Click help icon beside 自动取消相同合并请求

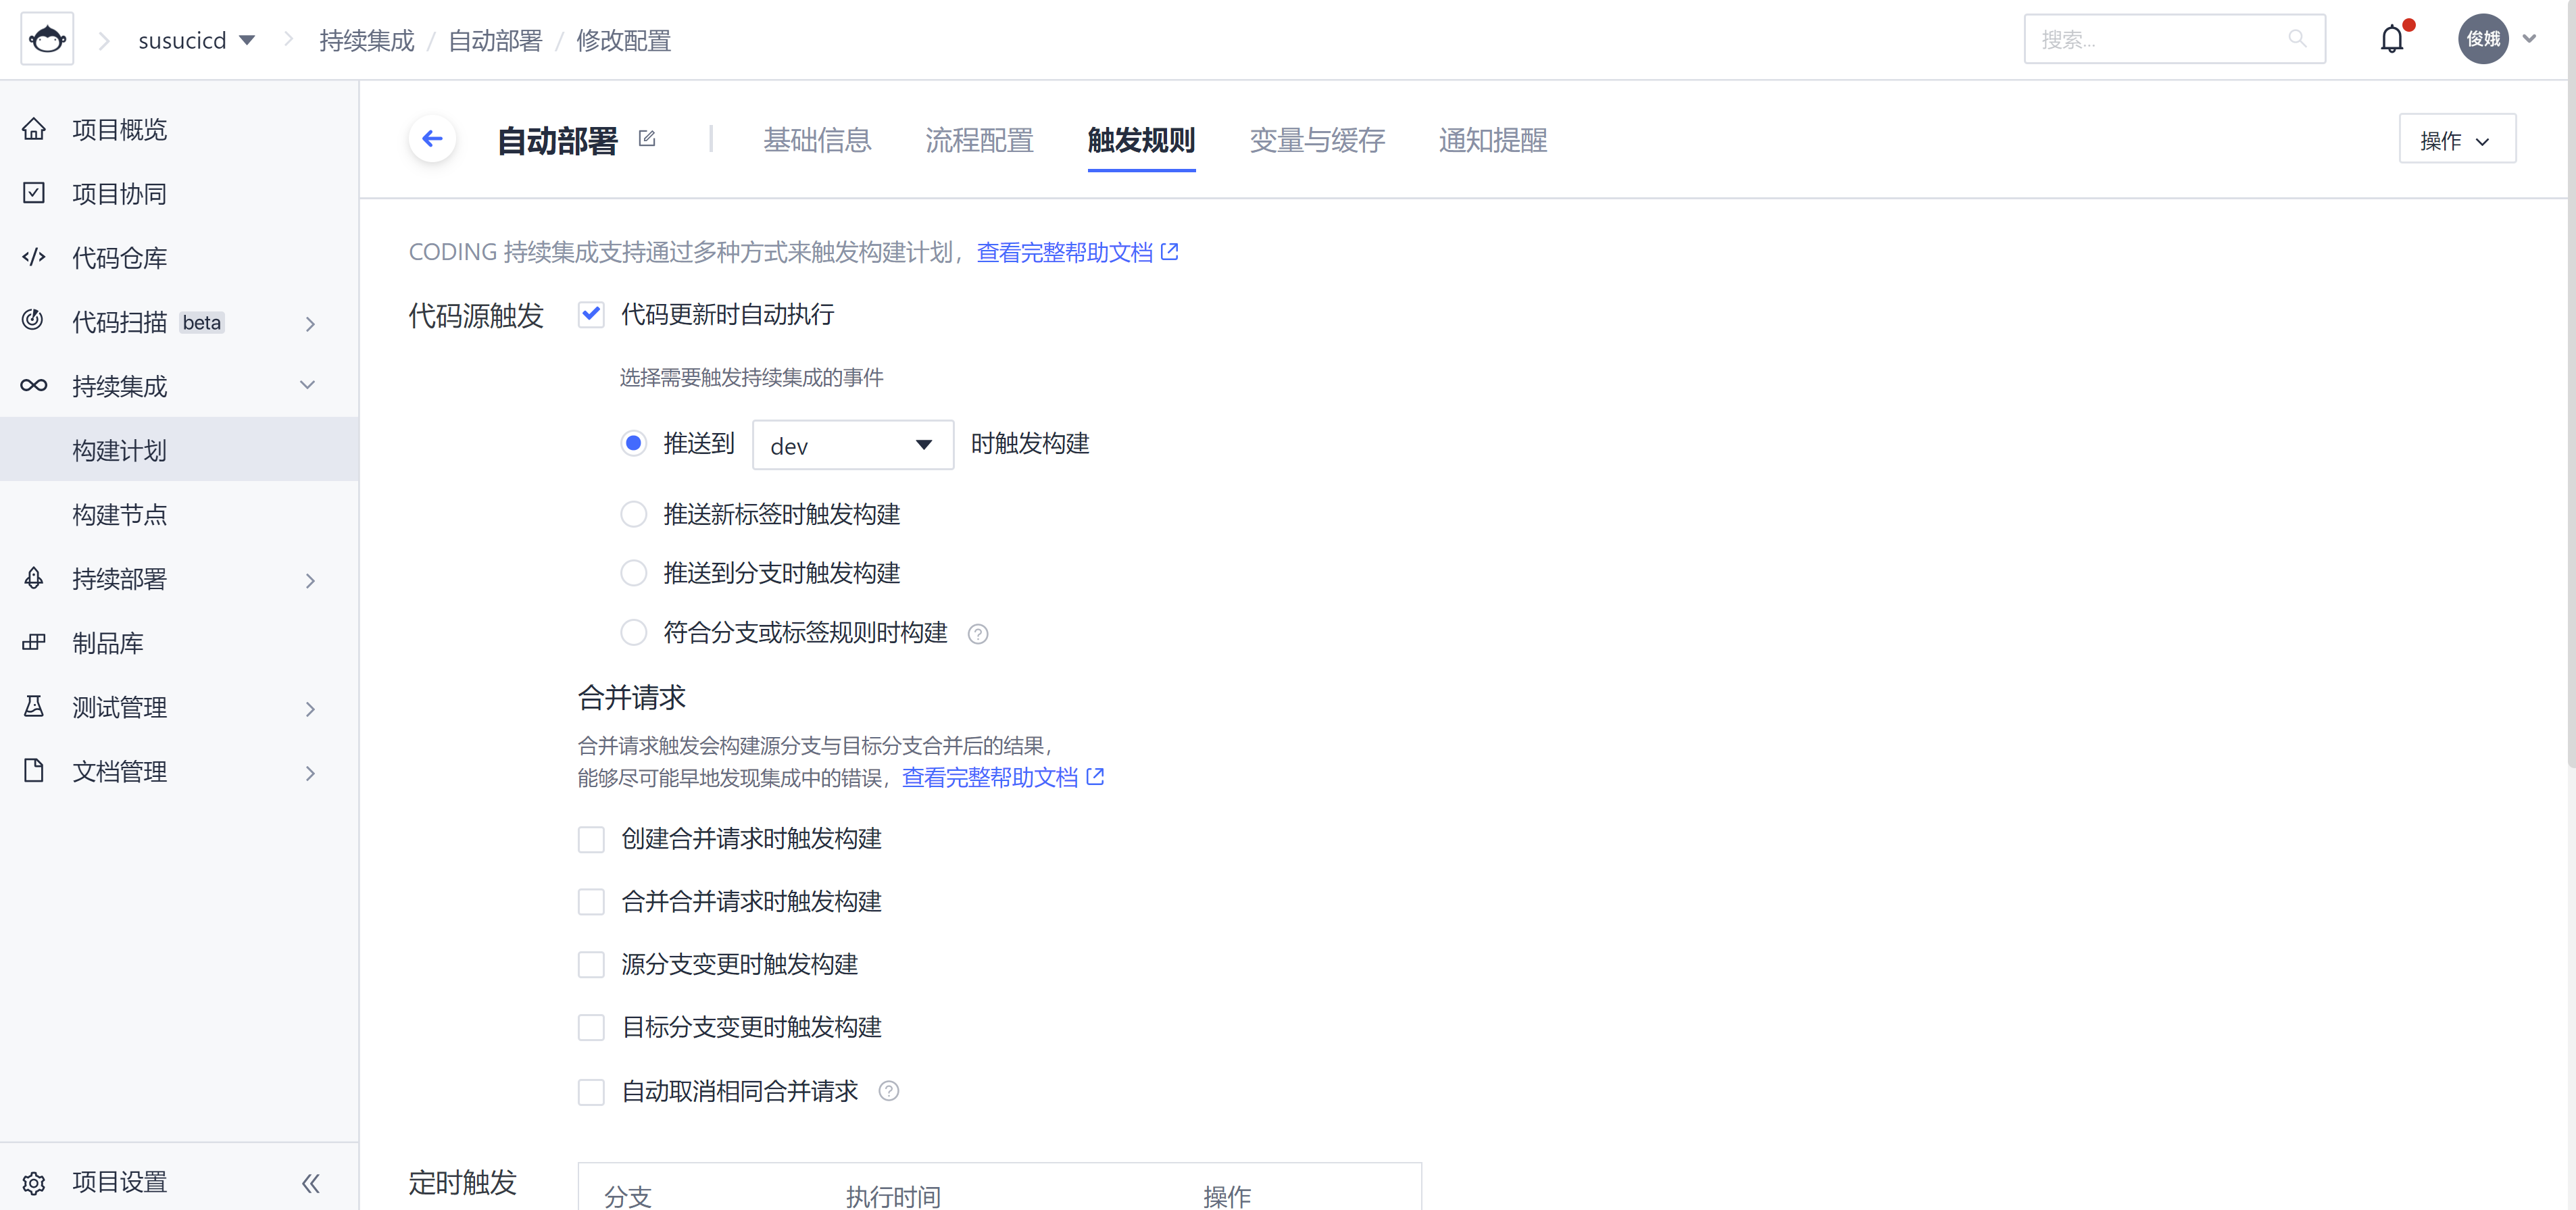[888, 1091]
